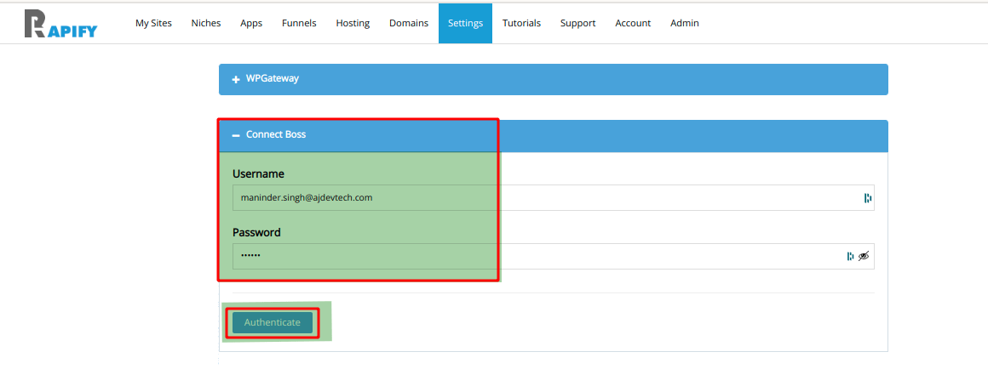Navigate to the Admin section
Viewport: 988px width, 369px height.
pyautogui.click(x=685, y=23)
